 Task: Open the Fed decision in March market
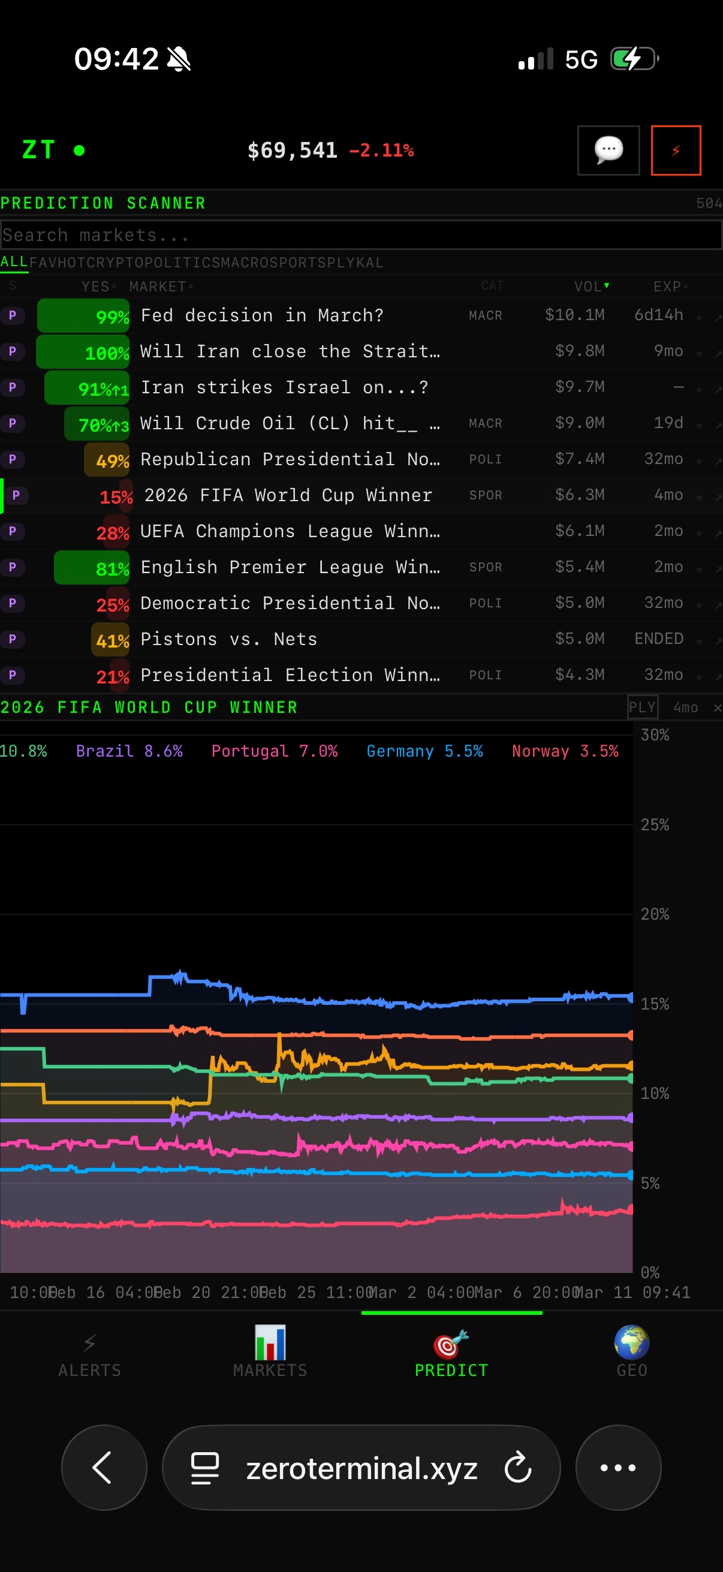[x=361, y=315]
